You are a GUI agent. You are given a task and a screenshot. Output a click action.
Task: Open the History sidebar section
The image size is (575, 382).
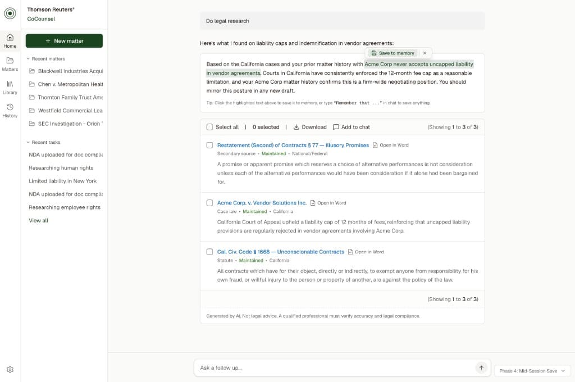click(x=10, y=111)
